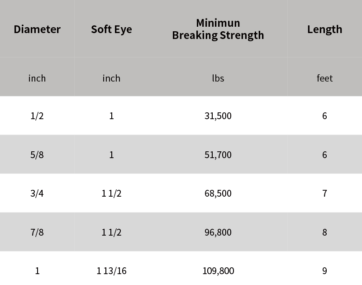Click the Diameter column header
This screenshot has width=362, height=285.
(37, 29)
